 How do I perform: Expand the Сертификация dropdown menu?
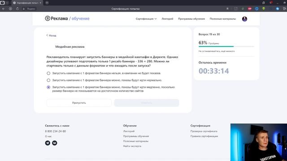(146, 19)
